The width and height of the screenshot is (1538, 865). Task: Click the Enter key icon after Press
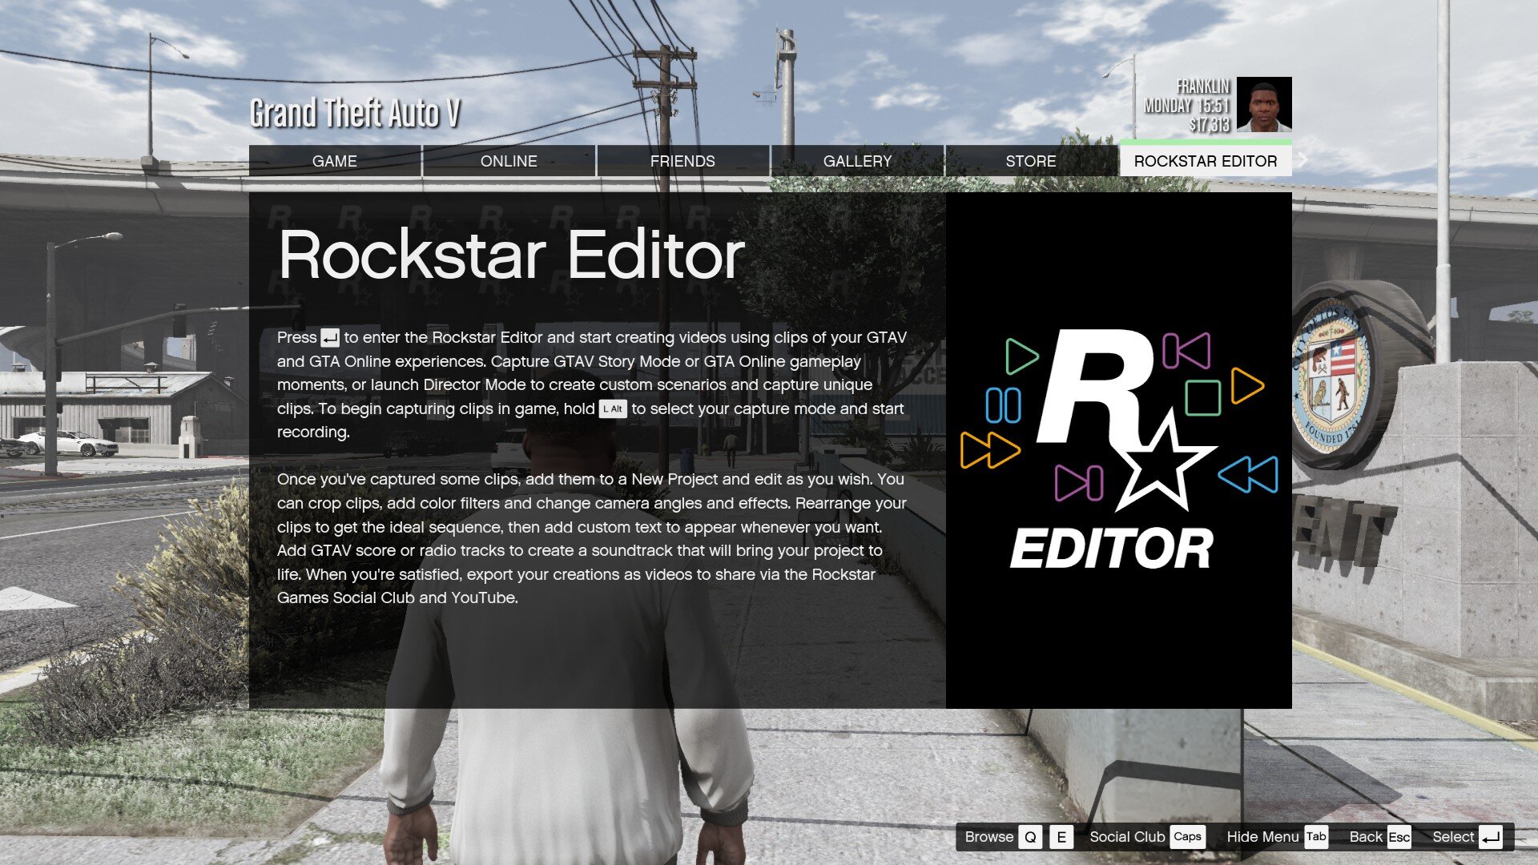330,338
